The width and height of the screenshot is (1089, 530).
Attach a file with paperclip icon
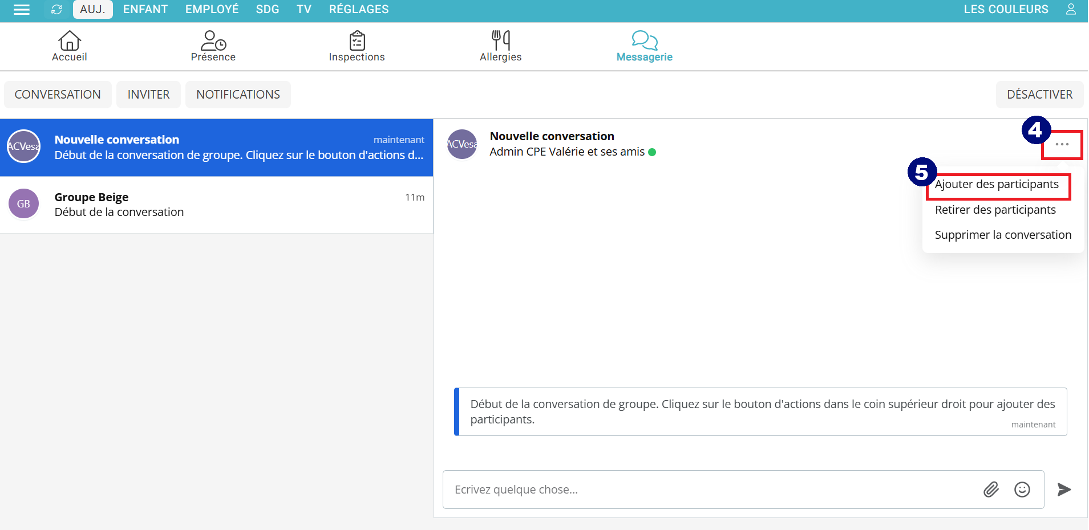point(991,490)
